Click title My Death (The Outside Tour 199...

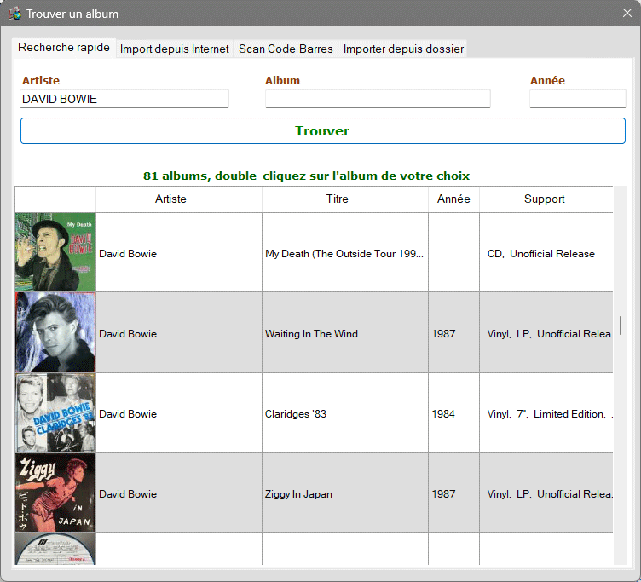pyautogui.click(x=344, y=254)
